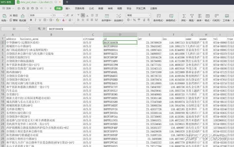
Task: Click the Paste (粘贴) clipboard icon
Action: [x=5, y=16]
